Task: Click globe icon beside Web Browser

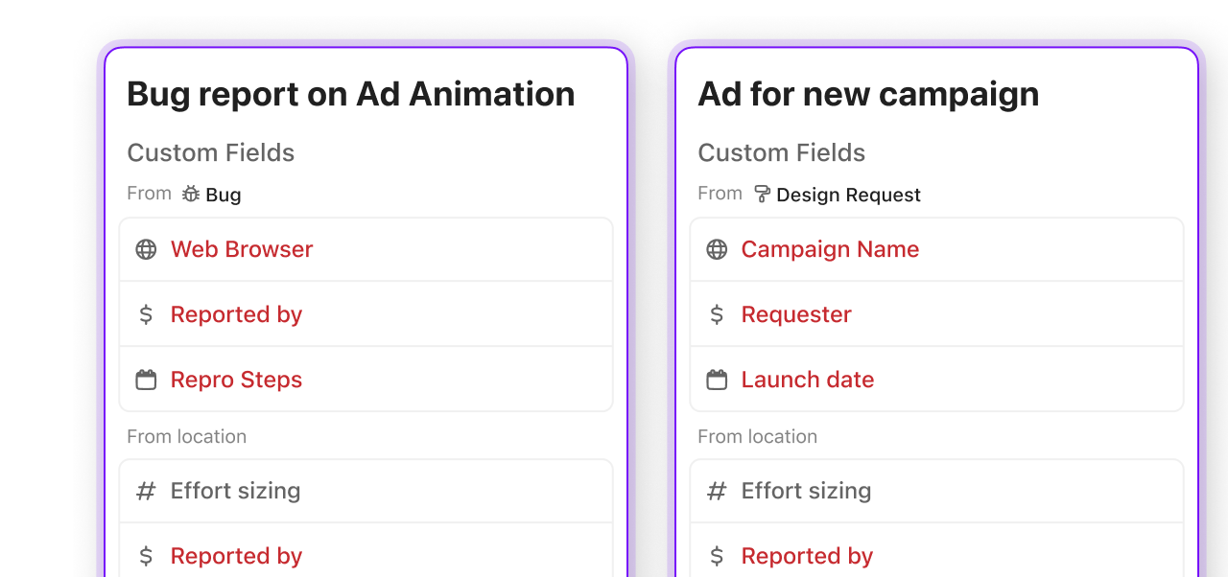Action: click(146, 249)
